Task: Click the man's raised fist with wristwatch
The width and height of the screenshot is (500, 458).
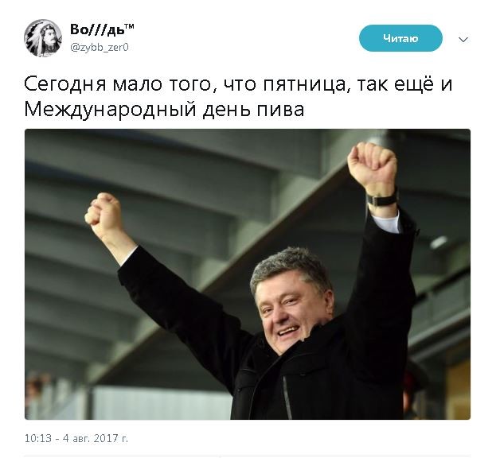Action: pyautogui.click(x=372, y=165)
